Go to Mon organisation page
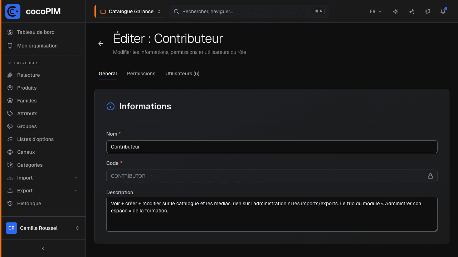Viewport: 458px width, 257px height. [x=43, y=46]
